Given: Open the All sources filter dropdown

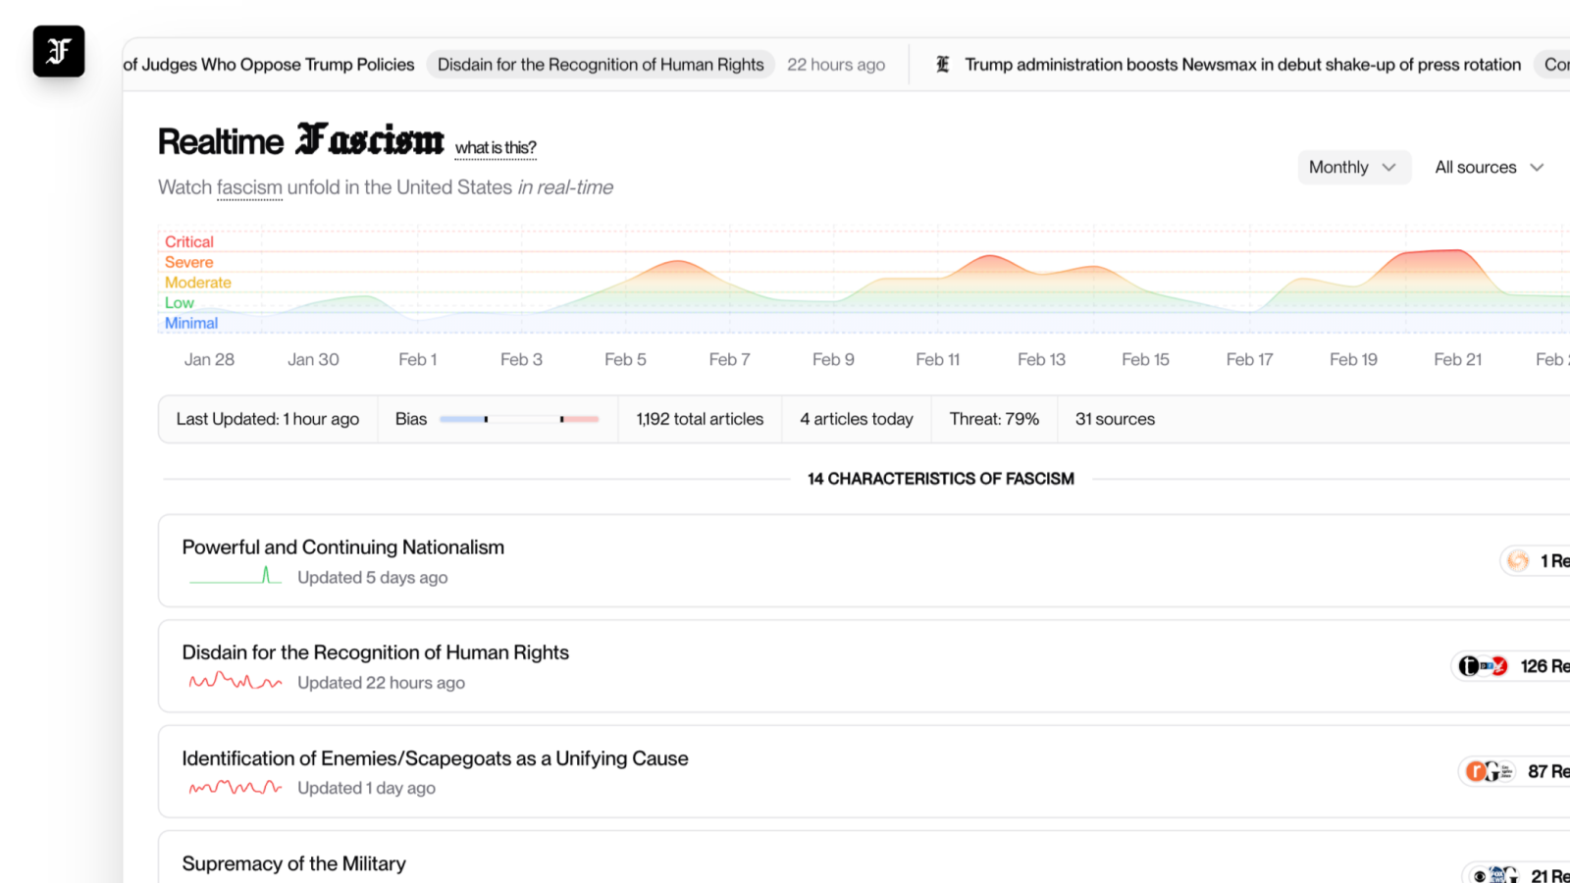Looking at the screenshot, I should (1490, 168).
